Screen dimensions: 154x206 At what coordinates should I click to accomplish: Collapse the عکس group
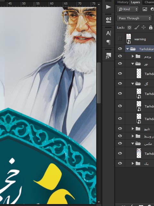coord(133,144)
